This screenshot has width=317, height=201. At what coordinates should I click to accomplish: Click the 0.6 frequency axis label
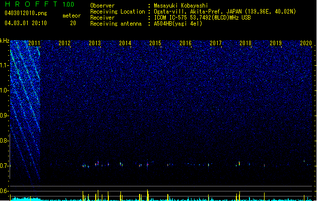coord(4,191)
